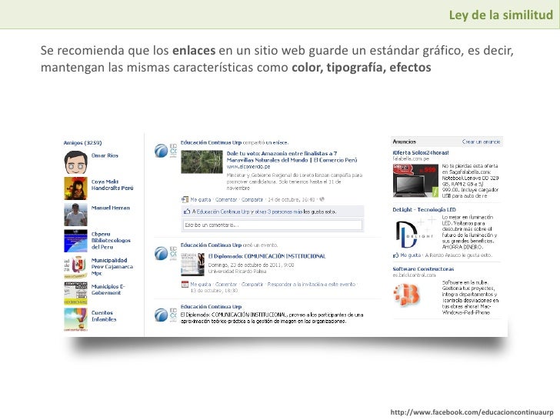Open the facebook.com/educacioncontinuaurp source URL

tap(472, 412)
